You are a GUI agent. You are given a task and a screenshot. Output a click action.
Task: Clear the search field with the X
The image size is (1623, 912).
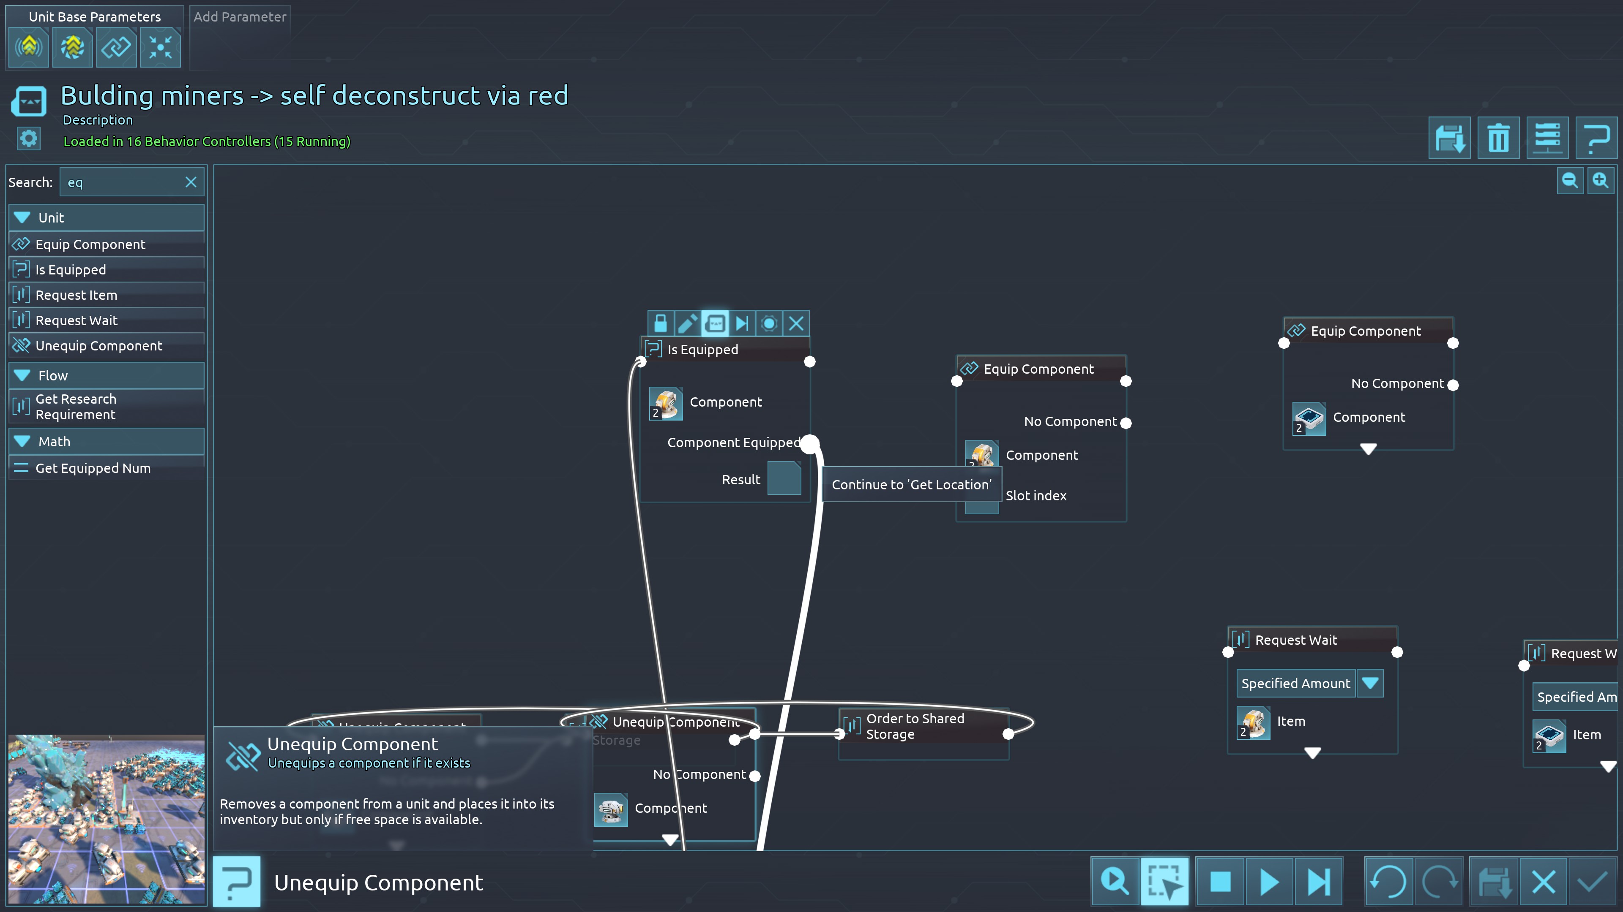[x=191, y=182]
